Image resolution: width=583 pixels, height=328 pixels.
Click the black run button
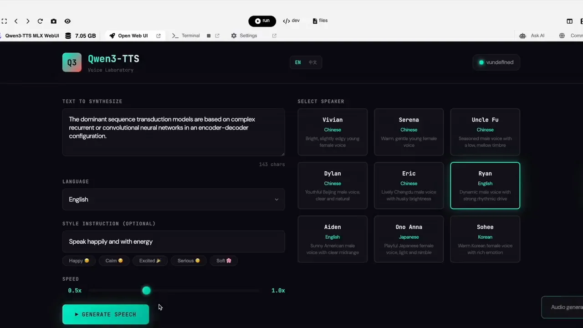pos(262,21)
